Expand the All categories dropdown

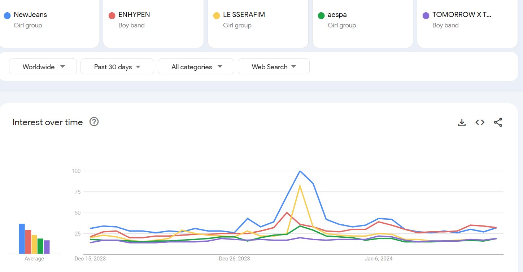(x=196, y=67)
